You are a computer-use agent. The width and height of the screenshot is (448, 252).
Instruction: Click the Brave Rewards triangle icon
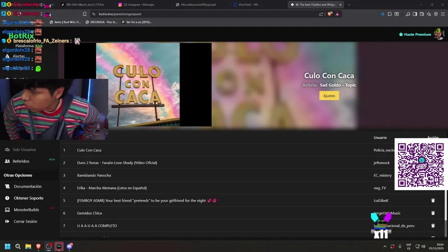337,14
